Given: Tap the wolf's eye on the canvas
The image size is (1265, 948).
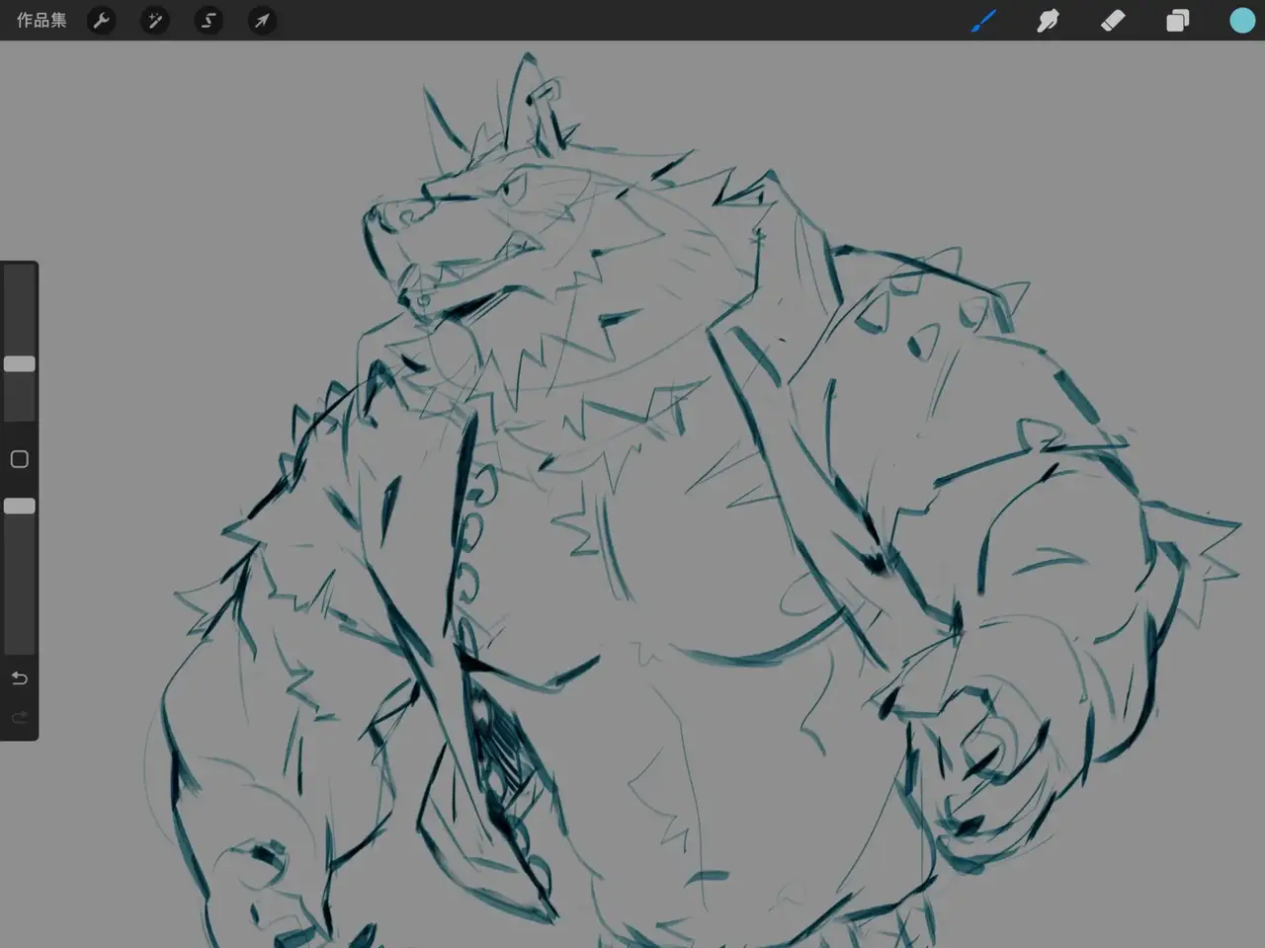Looking at the screenshot, I should 514,191.
